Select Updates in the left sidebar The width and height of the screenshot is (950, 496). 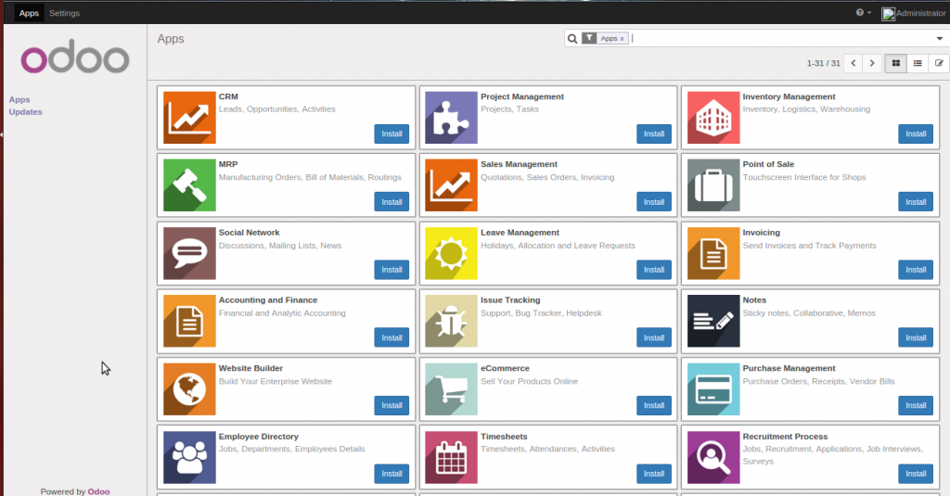coord(25,112)
